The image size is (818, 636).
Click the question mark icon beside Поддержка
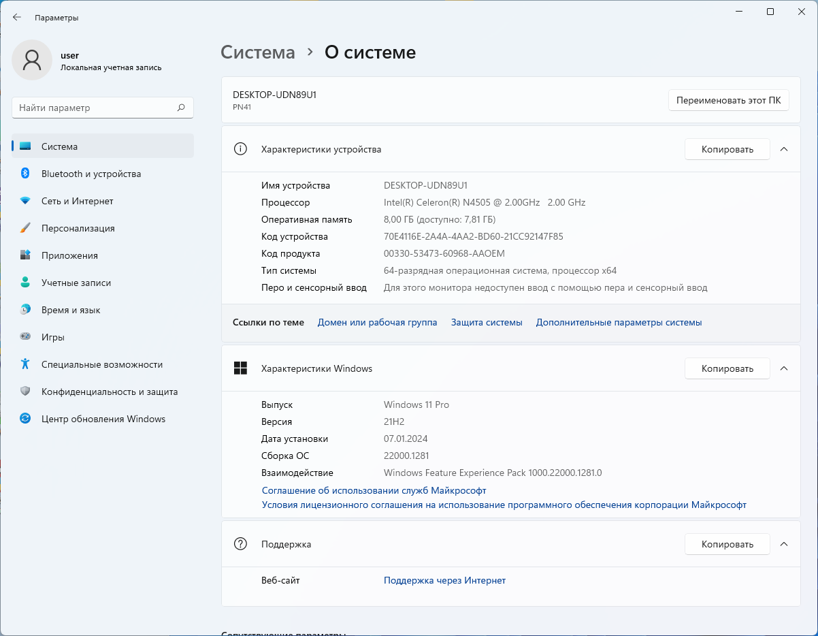(x=240, y=544)
